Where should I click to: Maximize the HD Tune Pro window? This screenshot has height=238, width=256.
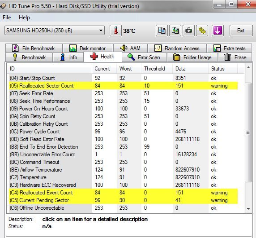pyautogui.click(x=231, y=4)
